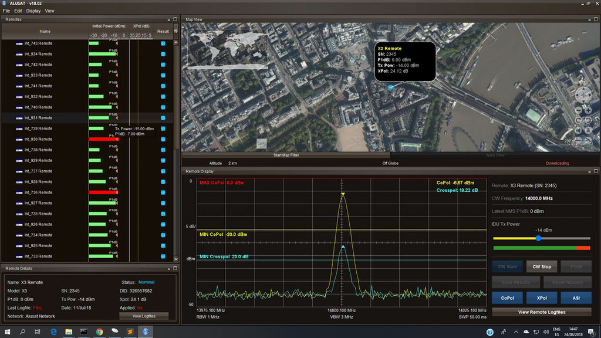Click the result status icon for Int_743 Remote
Viewport: 601px width, 338px height.
[x=163, y=43]
